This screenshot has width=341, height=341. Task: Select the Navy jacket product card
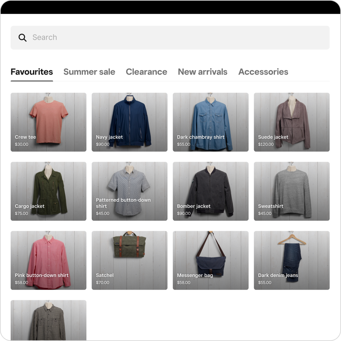[x=130, y=122]
